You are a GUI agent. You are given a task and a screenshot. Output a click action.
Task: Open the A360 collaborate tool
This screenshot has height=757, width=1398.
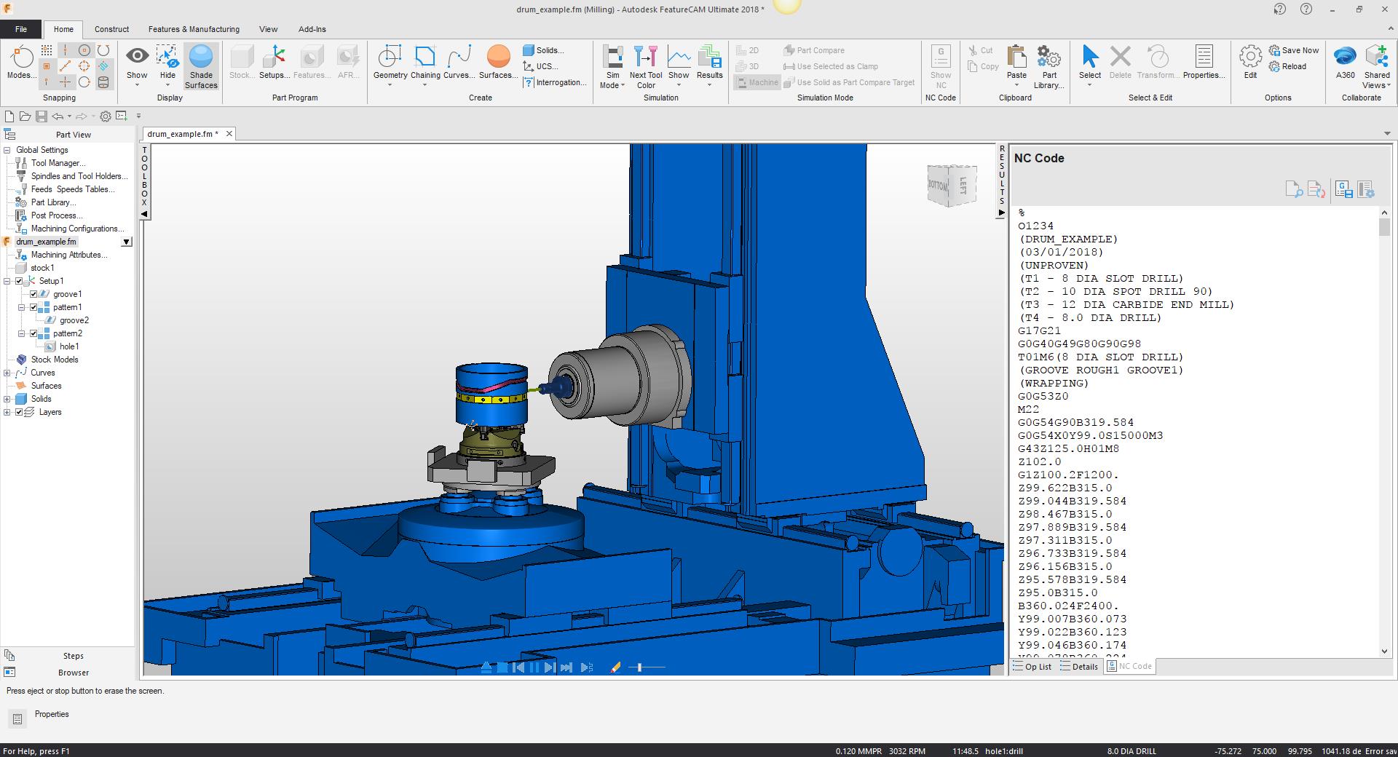[1346, 63]
